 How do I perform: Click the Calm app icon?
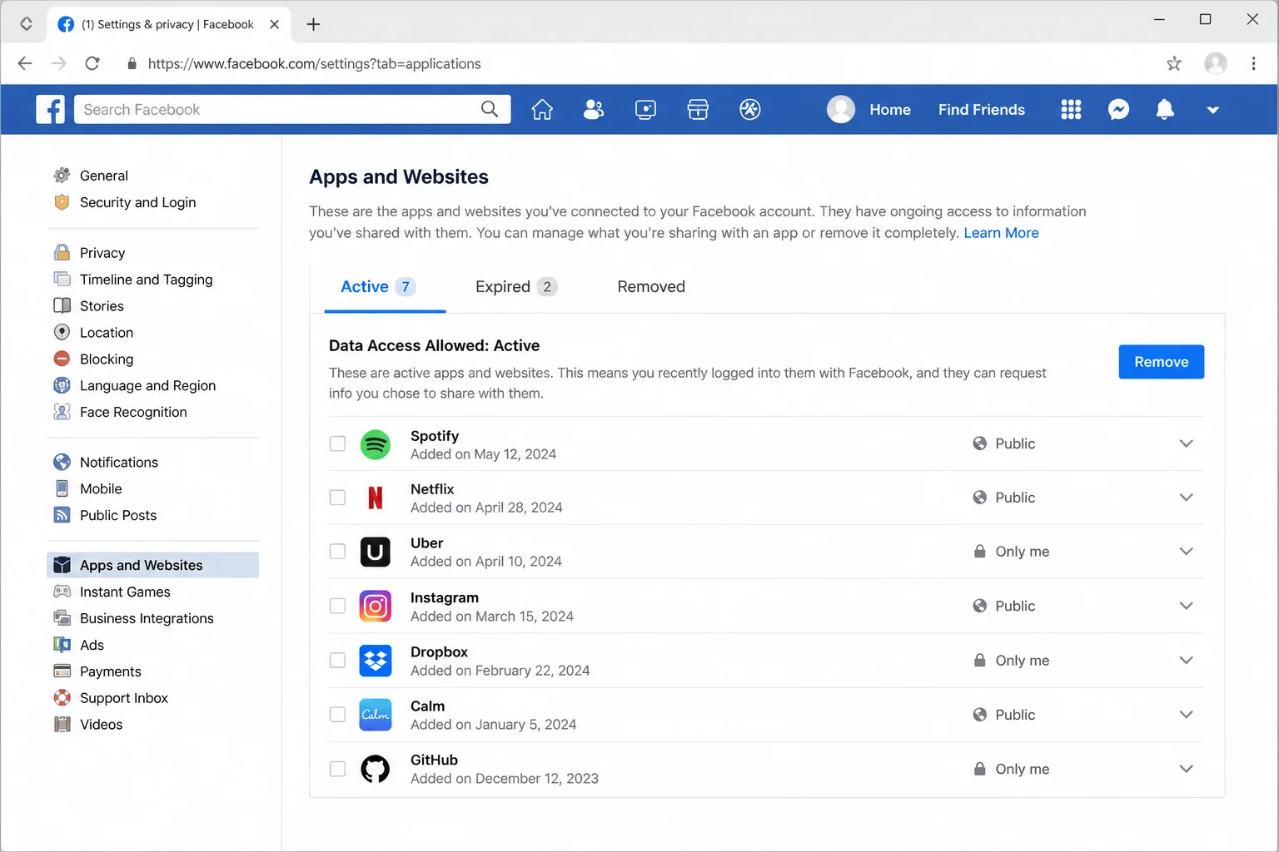[x=375, y=715]
